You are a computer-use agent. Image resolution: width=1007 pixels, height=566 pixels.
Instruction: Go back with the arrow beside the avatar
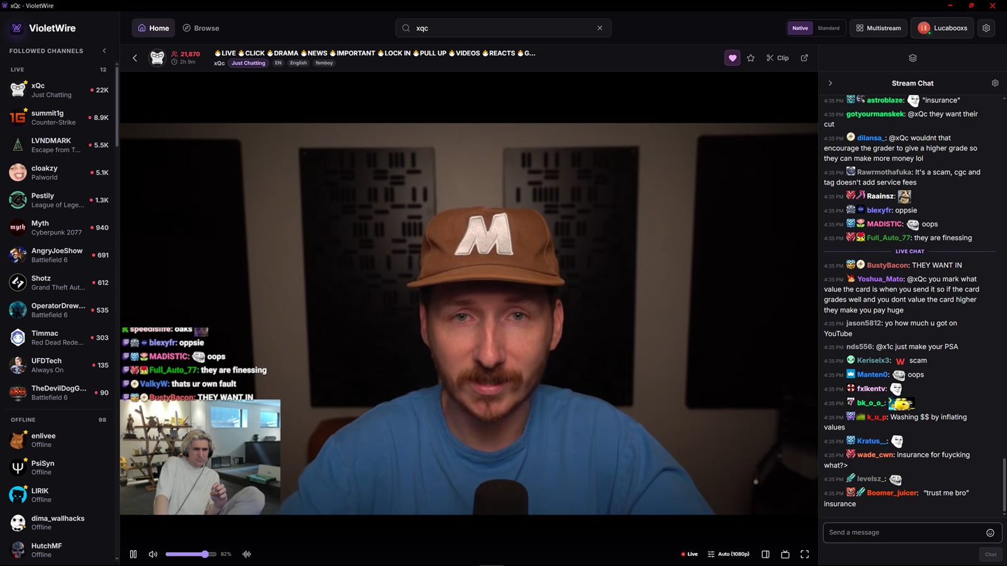(x=135, y=58)
